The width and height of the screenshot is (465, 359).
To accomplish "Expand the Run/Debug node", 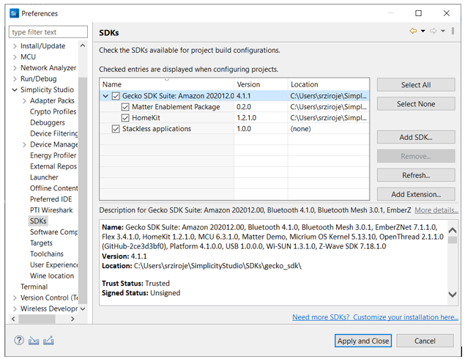I will click(15, 79).
